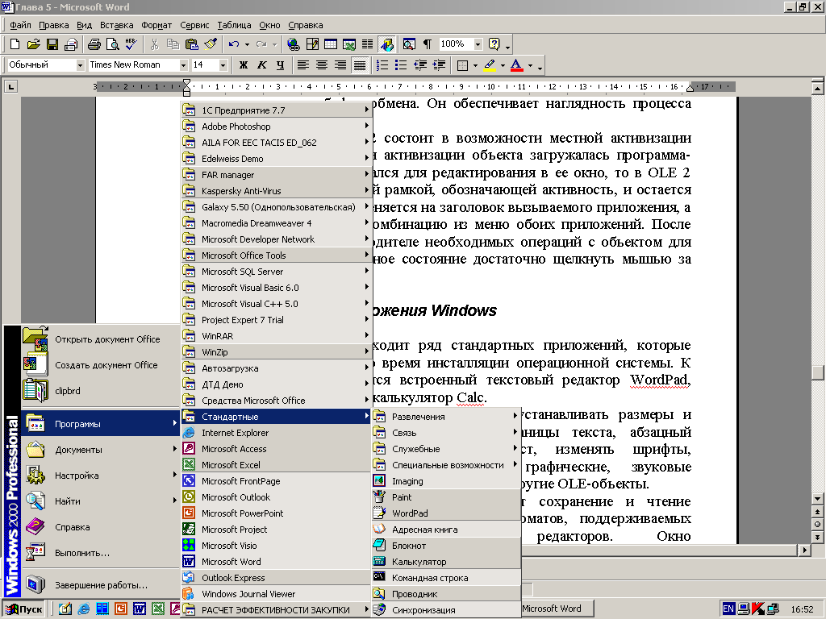
Task: Click Открыть документ Office in Start menu
Action: click(100, 339)
